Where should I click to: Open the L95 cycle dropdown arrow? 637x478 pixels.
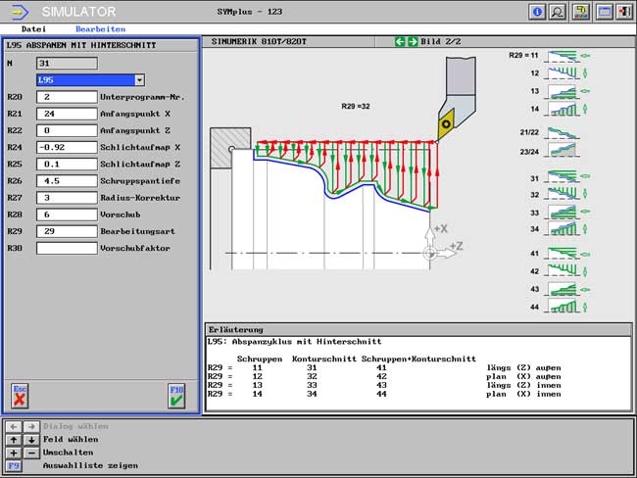(139, 80)
